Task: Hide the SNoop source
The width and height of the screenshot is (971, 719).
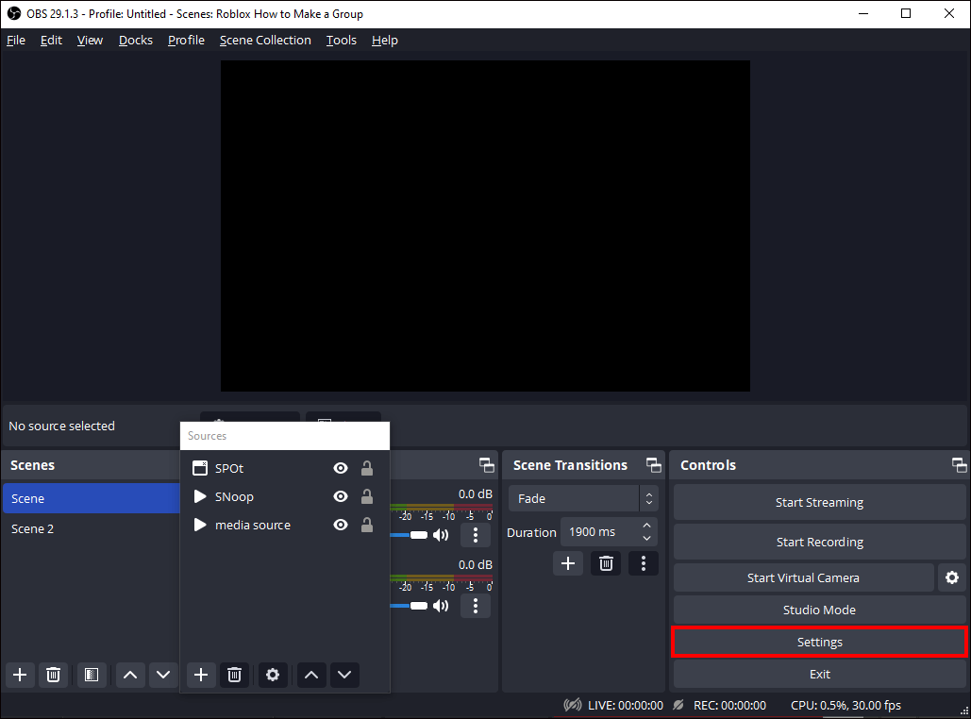Action: 340,496
